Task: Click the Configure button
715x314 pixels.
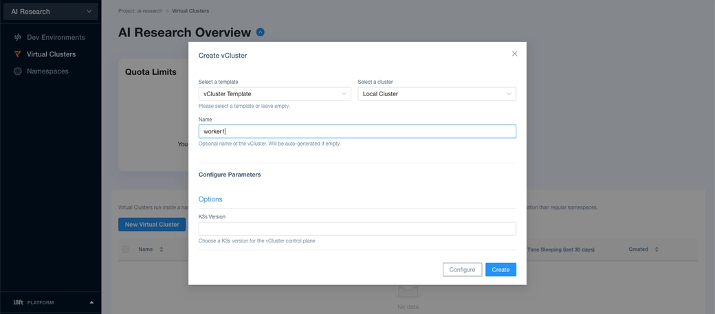Action: 463,270
